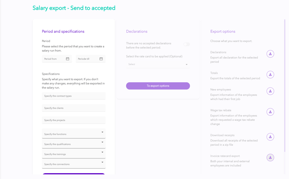Open the Specify the trainings dropdown
This screenshot has height=179, width=289.
(x=74, y=153)
